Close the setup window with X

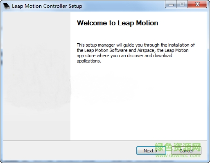point(197,4)
